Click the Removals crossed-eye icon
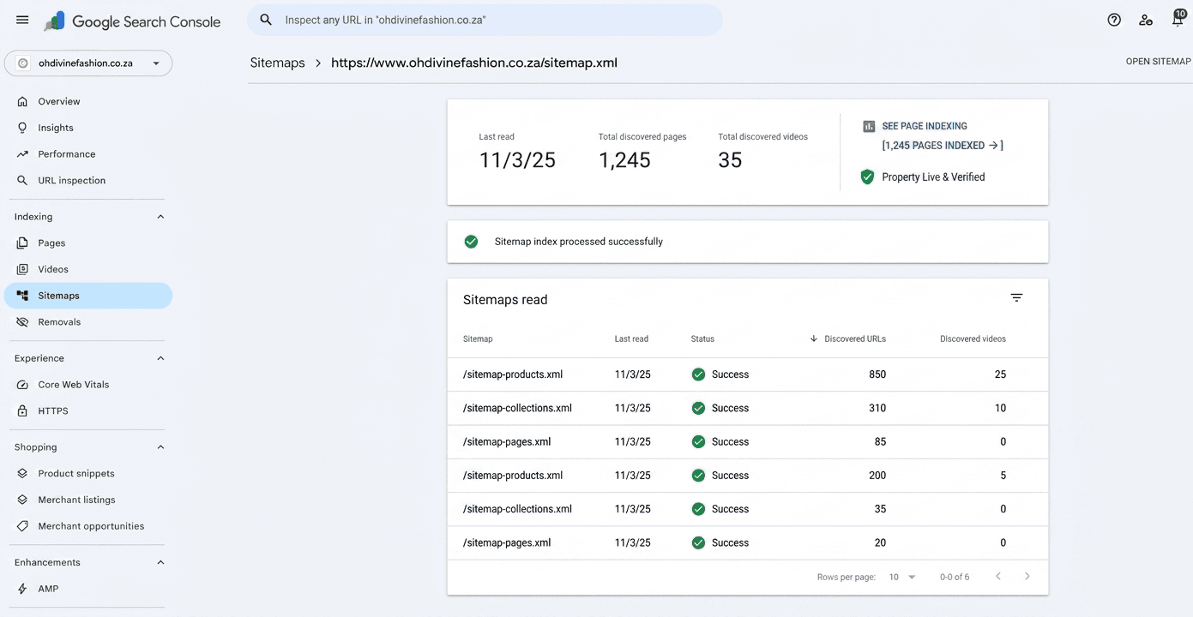 [22, 322]
